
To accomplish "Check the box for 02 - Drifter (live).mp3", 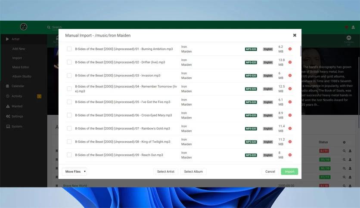I will tap(69, 62).
